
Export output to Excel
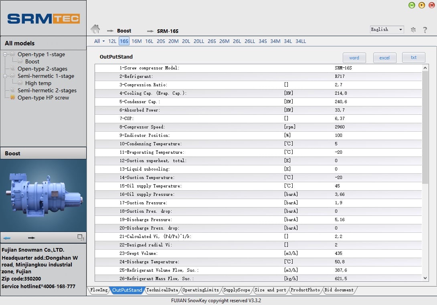click(384, 57)
